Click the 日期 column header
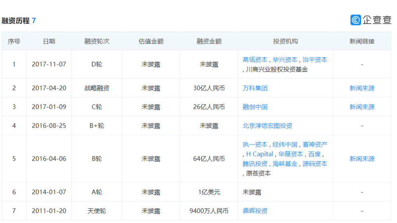This screenshot has height=223, width=397. click(49, 41)
